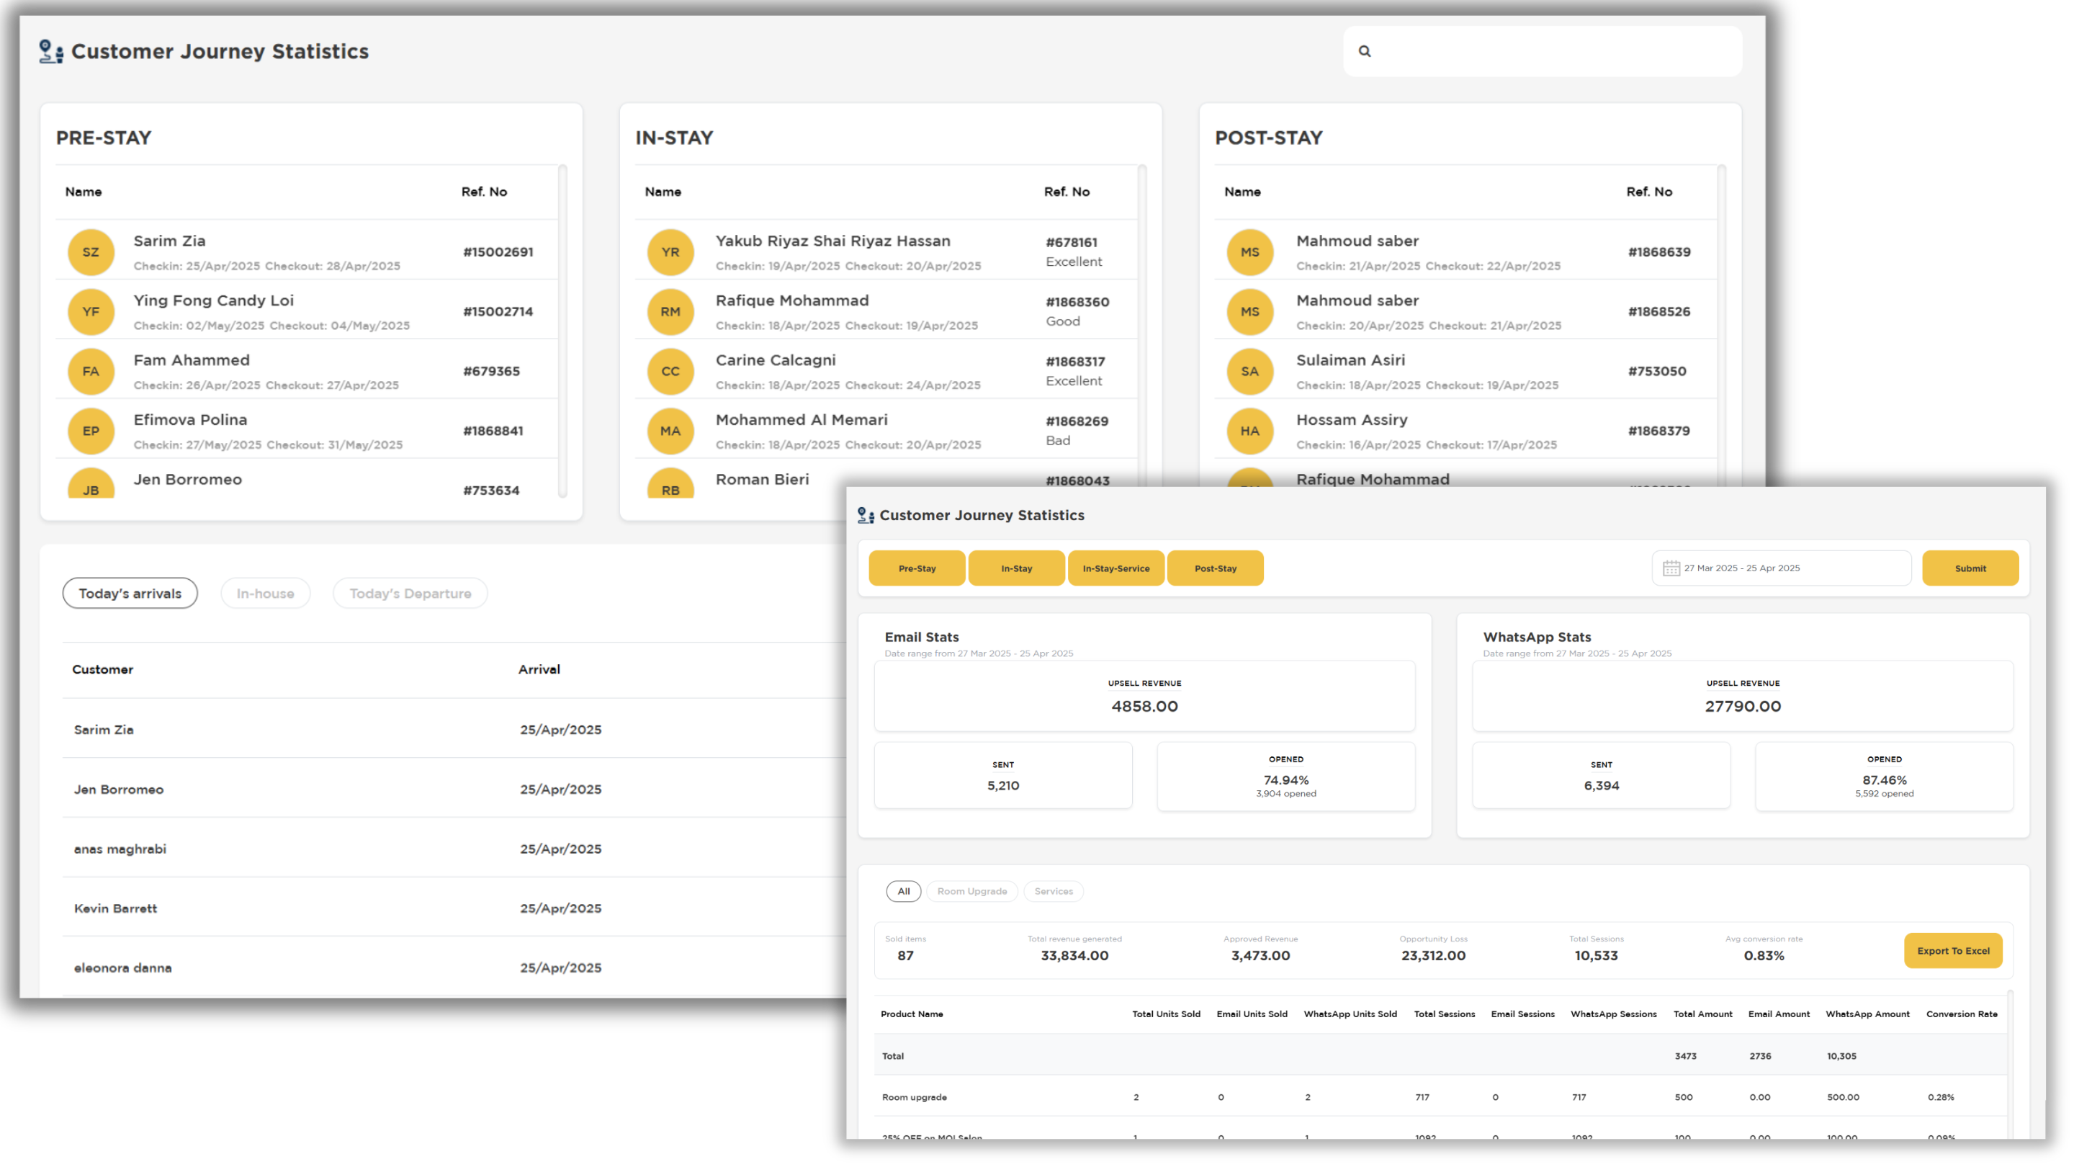Switch to the In-house filter
Screen dimensions: 2074x1167
click(x=265, y=594)
